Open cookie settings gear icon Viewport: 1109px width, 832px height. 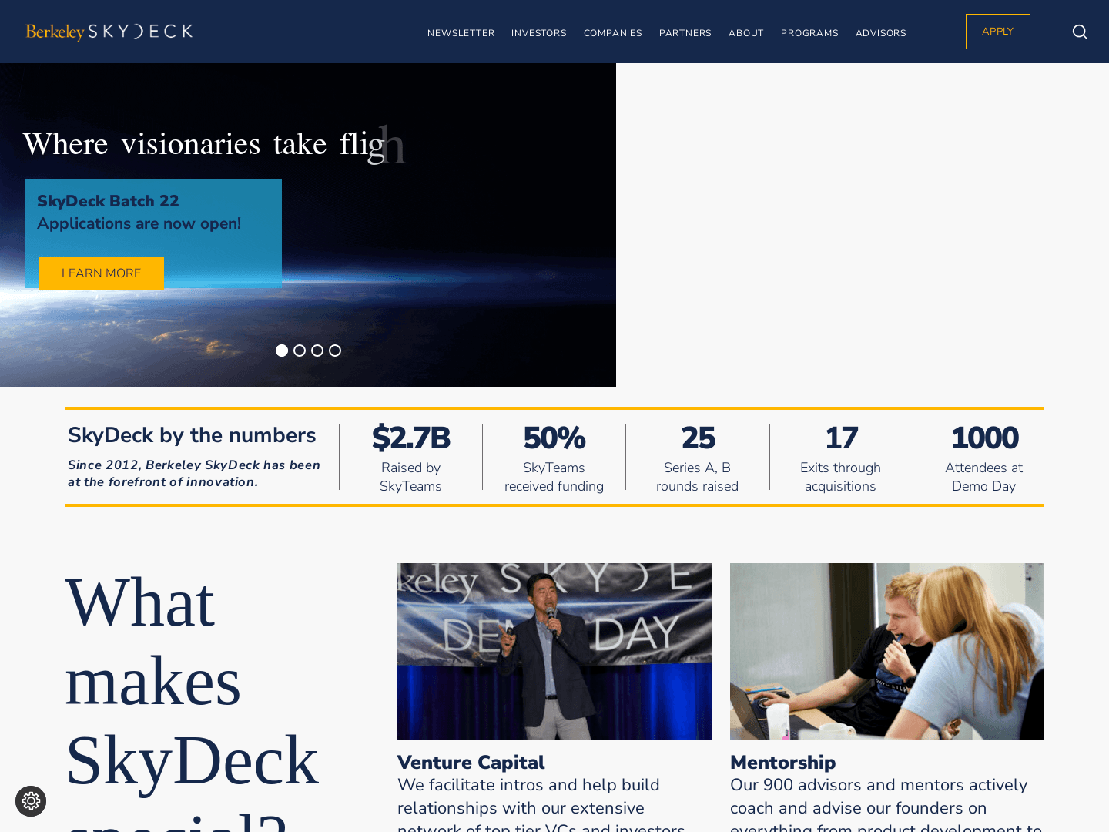coord(31,801)
